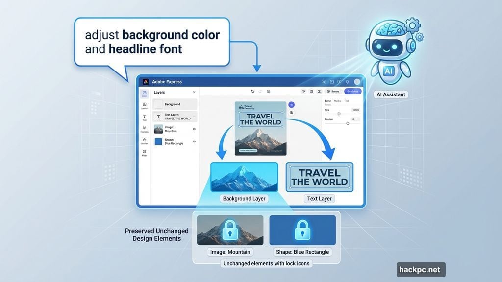Screen dimensions: 502x282
Task: Click the blue Get Guide button
Action: coord(353,91)
